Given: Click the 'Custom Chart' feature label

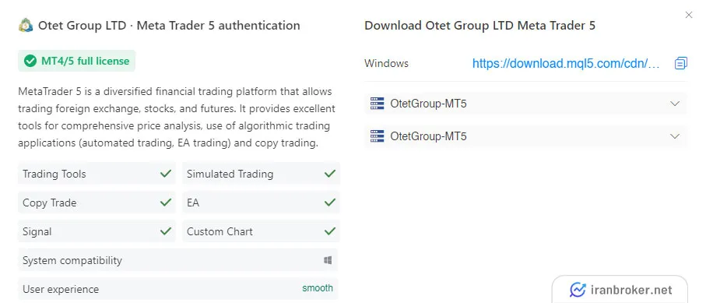Looking at the screenshot, I should 220,232.
